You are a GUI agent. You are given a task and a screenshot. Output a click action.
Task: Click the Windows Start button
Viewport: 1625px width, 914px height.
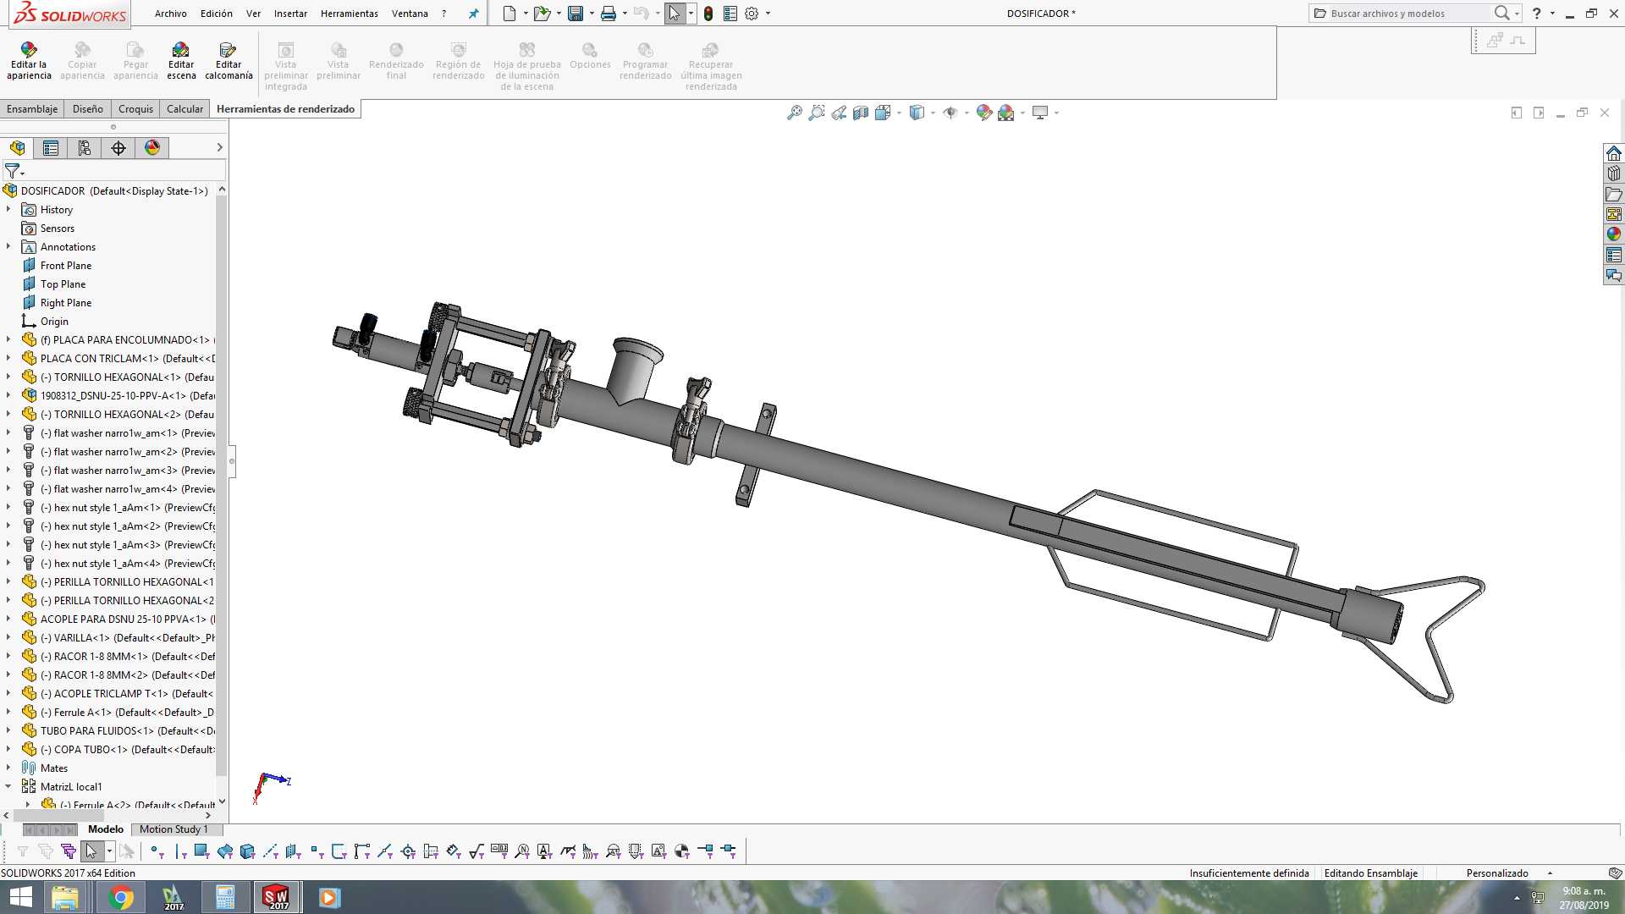(20, 897)
